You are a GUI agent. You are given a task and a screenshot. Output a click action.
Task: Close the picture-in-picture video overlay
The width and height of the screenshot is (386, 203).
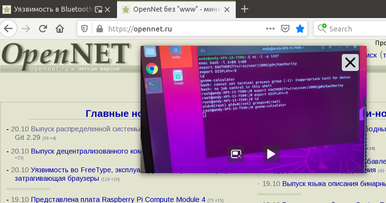coord(350,62)
